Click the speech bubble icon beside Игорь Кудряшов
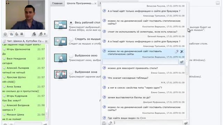The width and height of the screenshot is (223, 125). click(4, 96)
